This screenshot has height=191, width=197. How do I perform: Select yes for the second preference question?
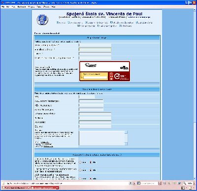coord(80,170)
